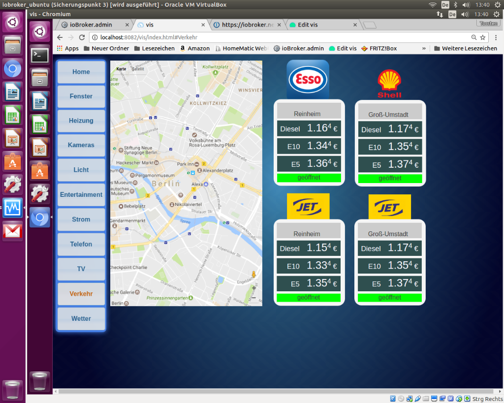
Task: Bookmark this page with the star icon
Action: pyautogui.click(x=483, y=37)
